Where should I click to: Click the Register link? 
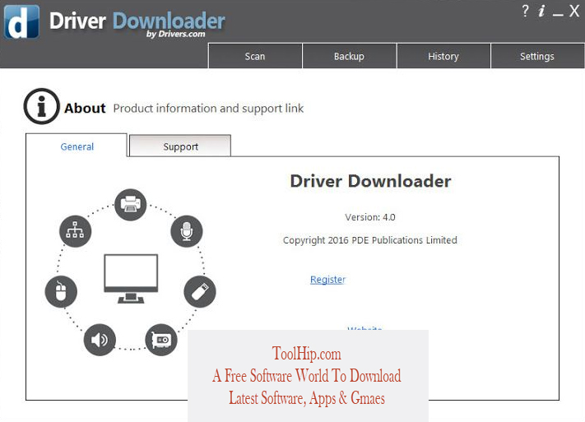point(327,279)
